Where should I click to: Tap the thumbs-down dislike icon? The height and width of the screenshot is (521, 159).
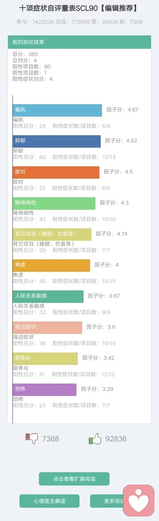pos(32,439)
